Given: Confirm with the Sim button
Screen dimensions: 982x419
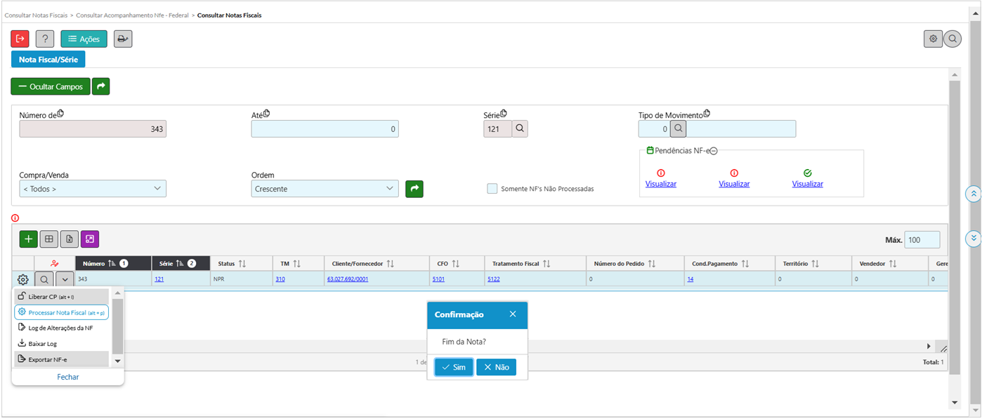Looking at the screenshot, I should click(454, 367).
